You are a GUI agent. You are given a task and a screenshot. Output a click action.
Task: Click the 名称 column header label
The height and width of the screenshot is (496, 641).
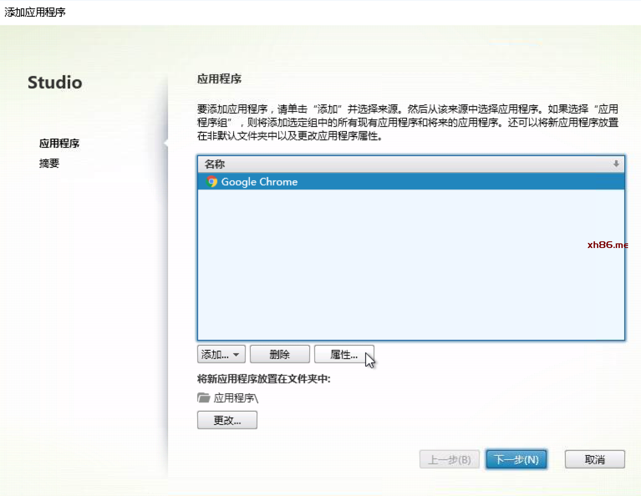coord(215,164)
